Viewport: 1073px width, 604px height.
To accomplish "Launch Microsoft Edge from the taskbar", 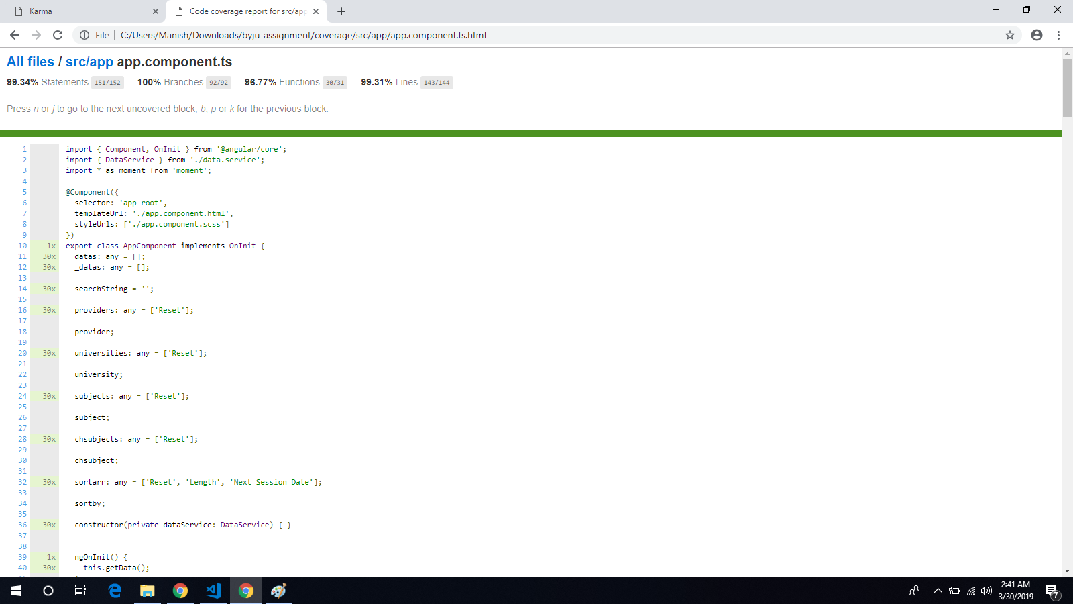I will pos(115,591).
